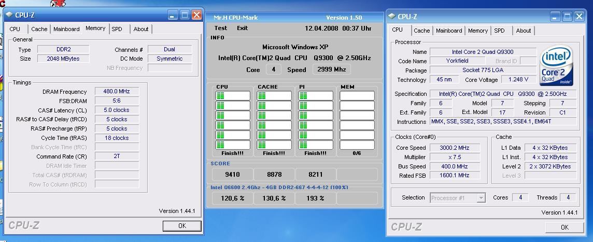Click Instructions MMX, SSE list field
The height and width of the screenshot is (242, 593).
503,121
